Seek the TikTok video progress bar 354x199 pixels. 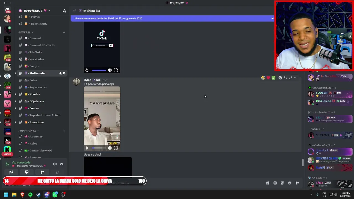coord(99,70)
